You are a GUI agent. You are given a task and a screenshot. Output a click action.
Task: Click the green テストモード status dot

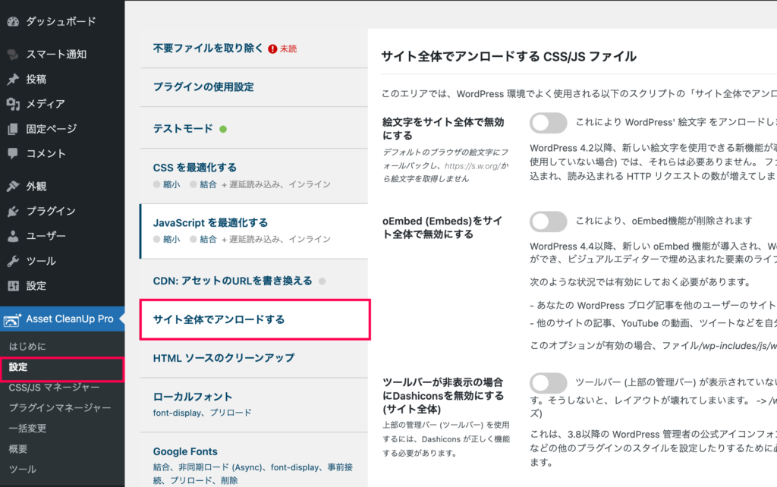tap(223, 129)
